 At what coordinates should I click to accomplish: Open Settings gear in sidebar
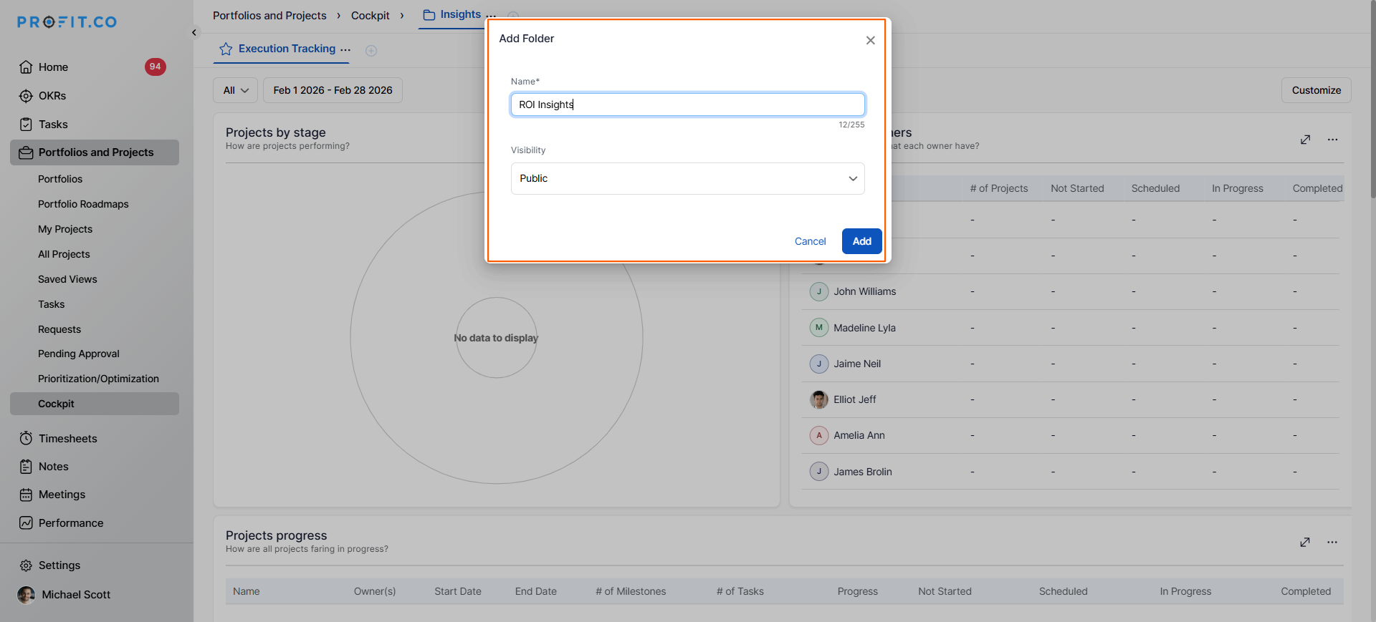tap(27, 565)
